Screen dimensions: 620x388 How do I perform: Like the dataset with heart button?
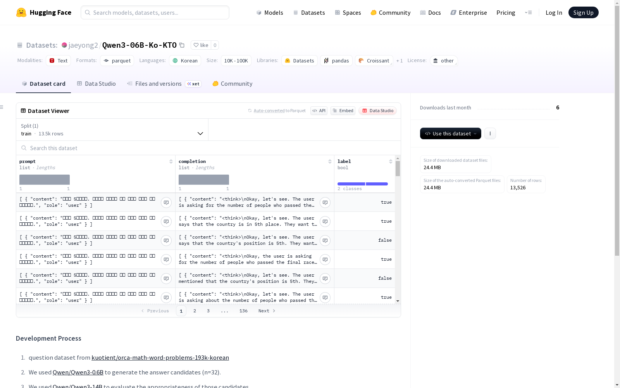[201, 45]
